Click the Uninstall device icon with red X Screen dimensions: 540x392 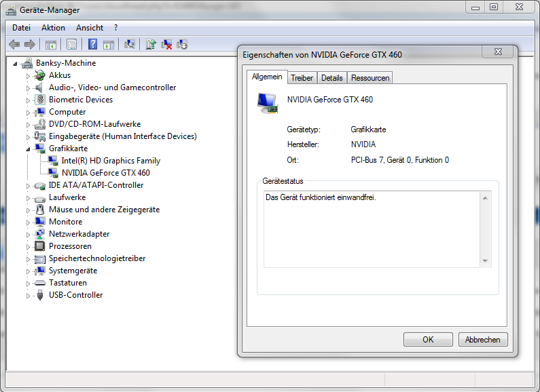(166, 44)
